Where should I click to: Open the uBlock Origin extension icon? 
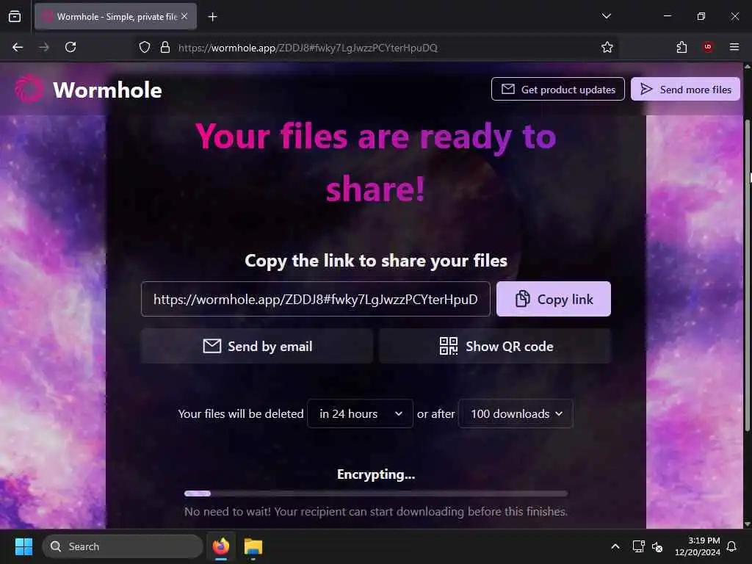coord(708,47)
